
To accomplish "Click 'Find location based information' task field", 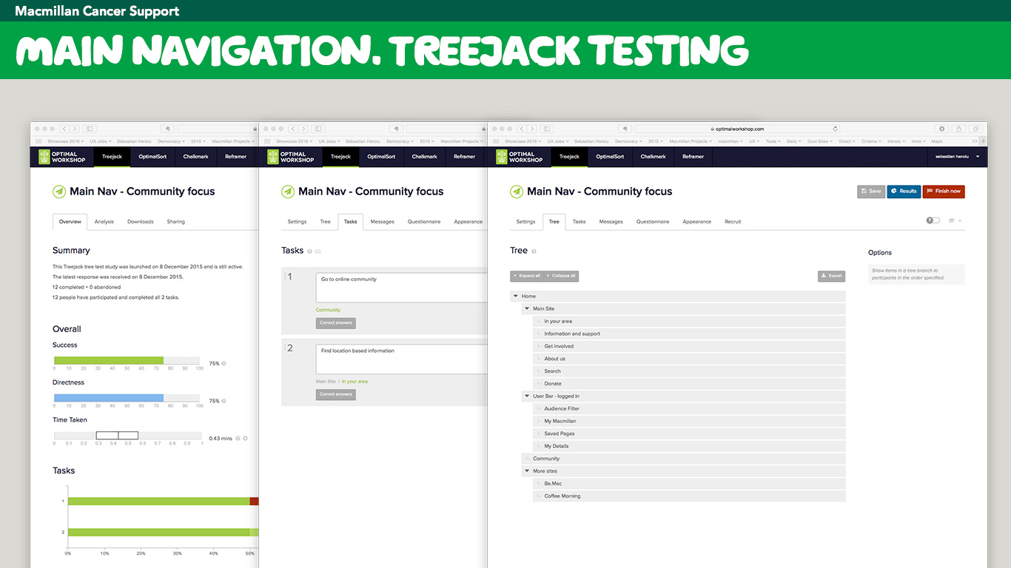I will tap(401, 359).
